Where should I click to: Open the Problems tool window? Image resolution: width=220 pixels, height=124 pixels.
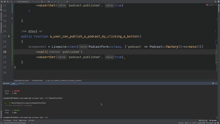7,121
